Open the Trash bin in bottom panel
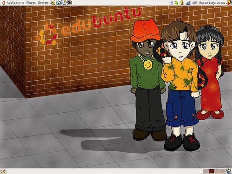This screenshot has width=232, height=174. coord(229,171)
